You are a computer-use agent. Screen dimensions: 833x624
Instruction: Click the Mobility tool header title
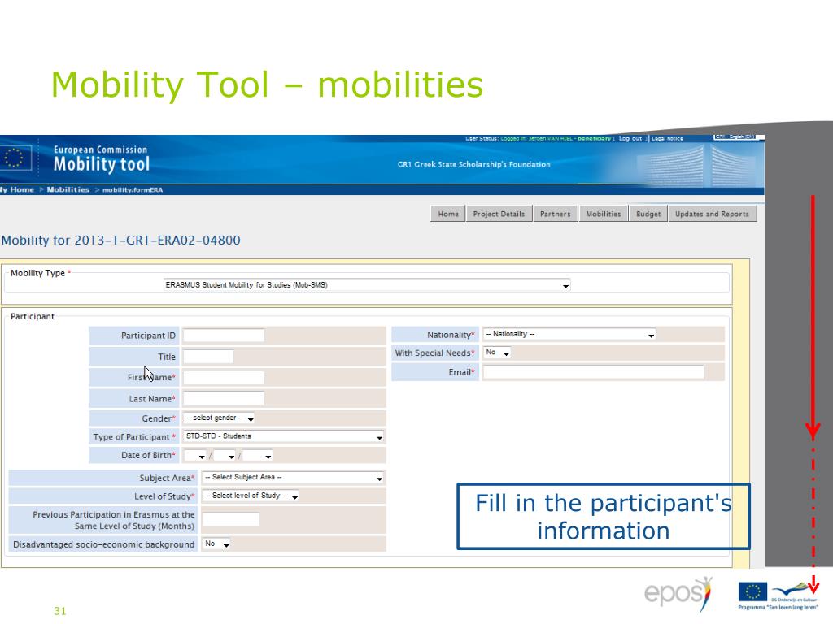(102, 164)
